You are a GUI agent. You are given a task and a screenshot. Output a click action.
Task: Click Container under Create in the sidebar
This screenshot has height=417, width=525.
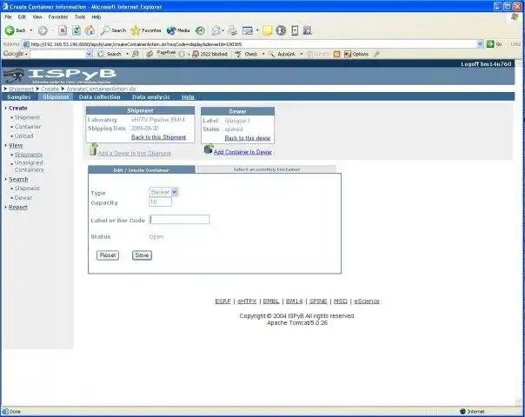coord(28,127)
